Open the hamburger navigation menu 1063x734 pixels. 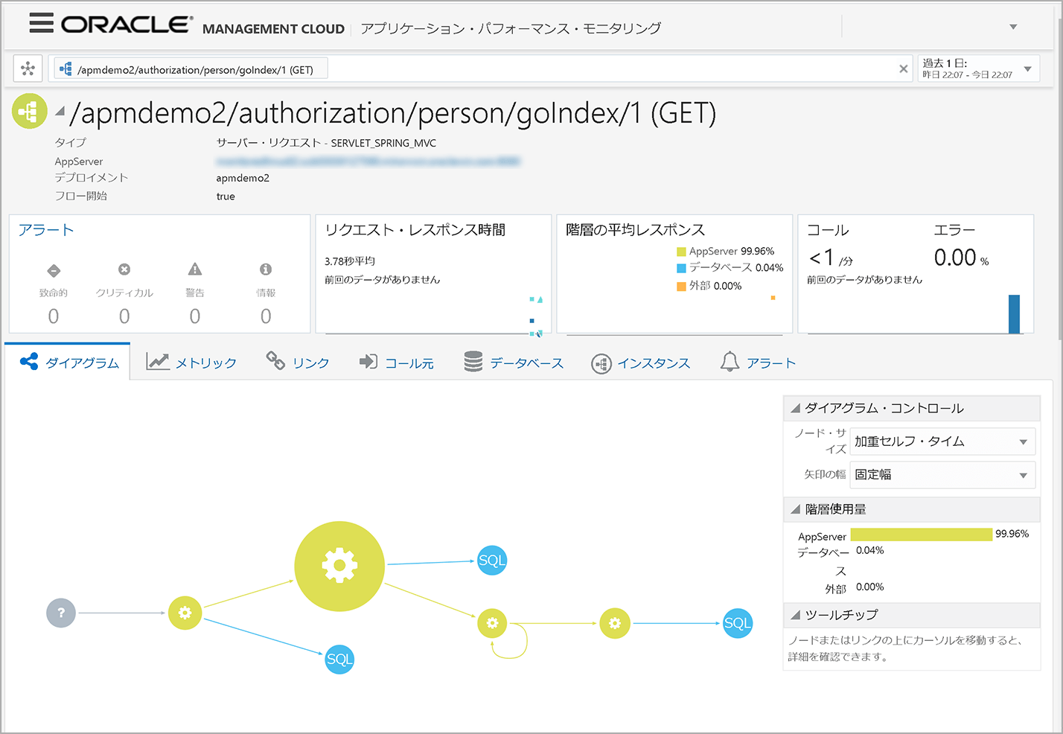click(x=41, y=23)
